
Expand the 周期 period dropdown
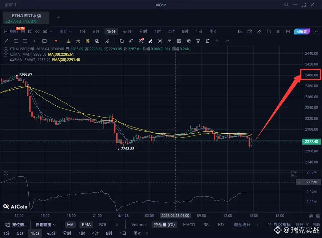point(65,31)
